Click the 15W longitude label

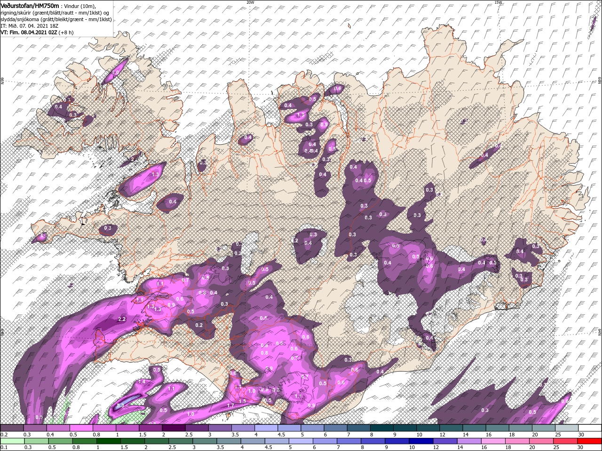pyautogui.click(x=498, y=2)
